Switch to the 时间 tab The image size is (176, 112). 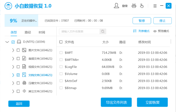click(x=42, y=32)
